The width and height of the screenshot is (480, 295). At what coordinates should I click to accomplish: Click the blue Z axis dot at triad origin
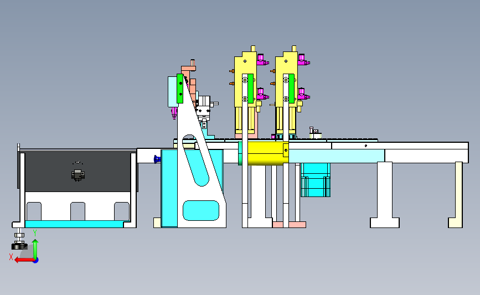tap(36, 261)
